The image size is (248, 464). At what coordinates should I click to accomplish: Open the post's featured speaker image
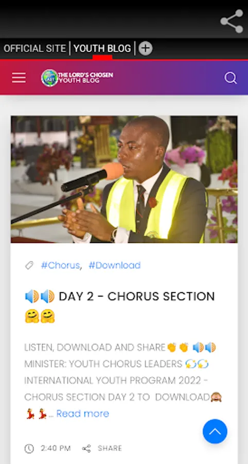124,179
